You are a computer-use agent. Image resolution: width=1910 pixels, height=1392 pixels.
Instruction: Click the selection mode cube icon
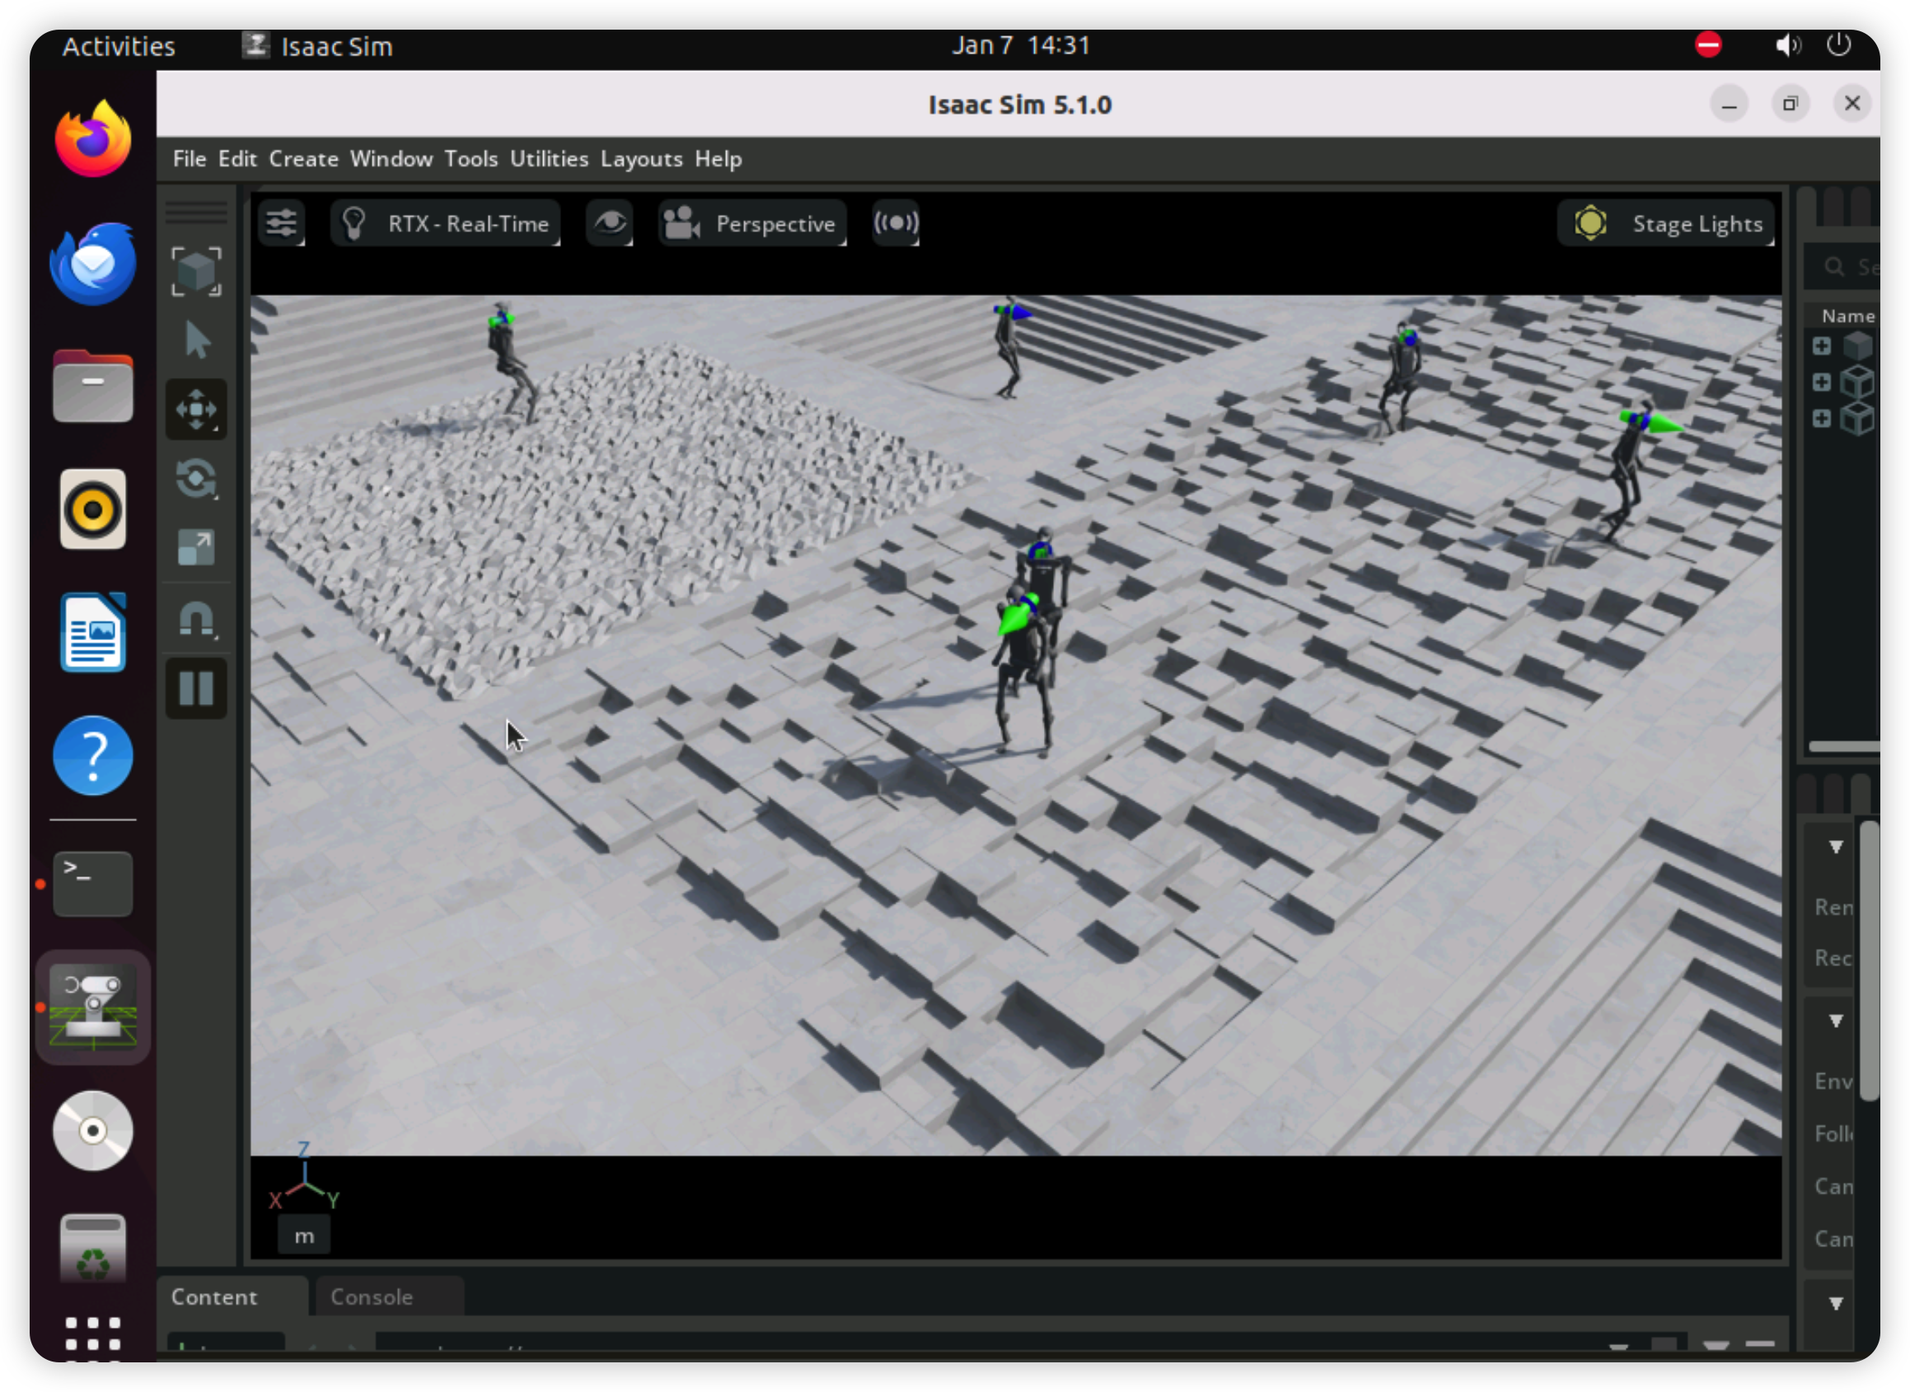[196, 271]
